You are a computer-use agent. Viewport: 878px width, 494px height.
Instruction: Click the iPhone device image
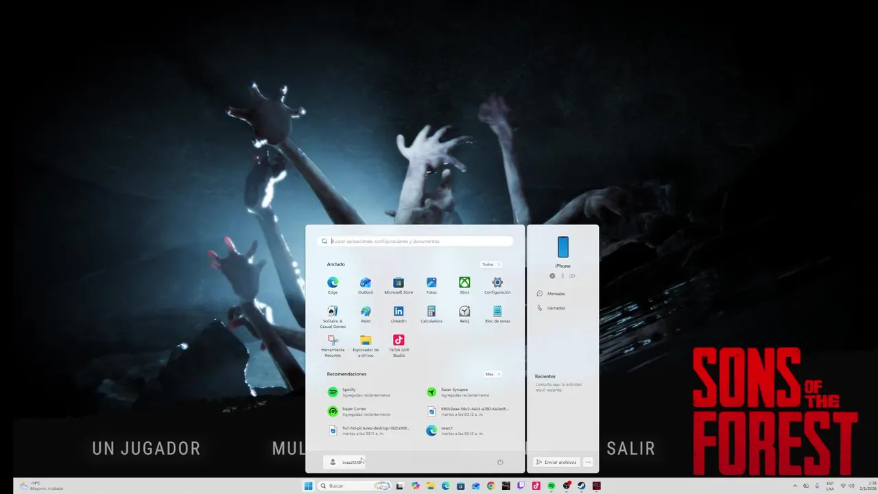click(563, 247)
